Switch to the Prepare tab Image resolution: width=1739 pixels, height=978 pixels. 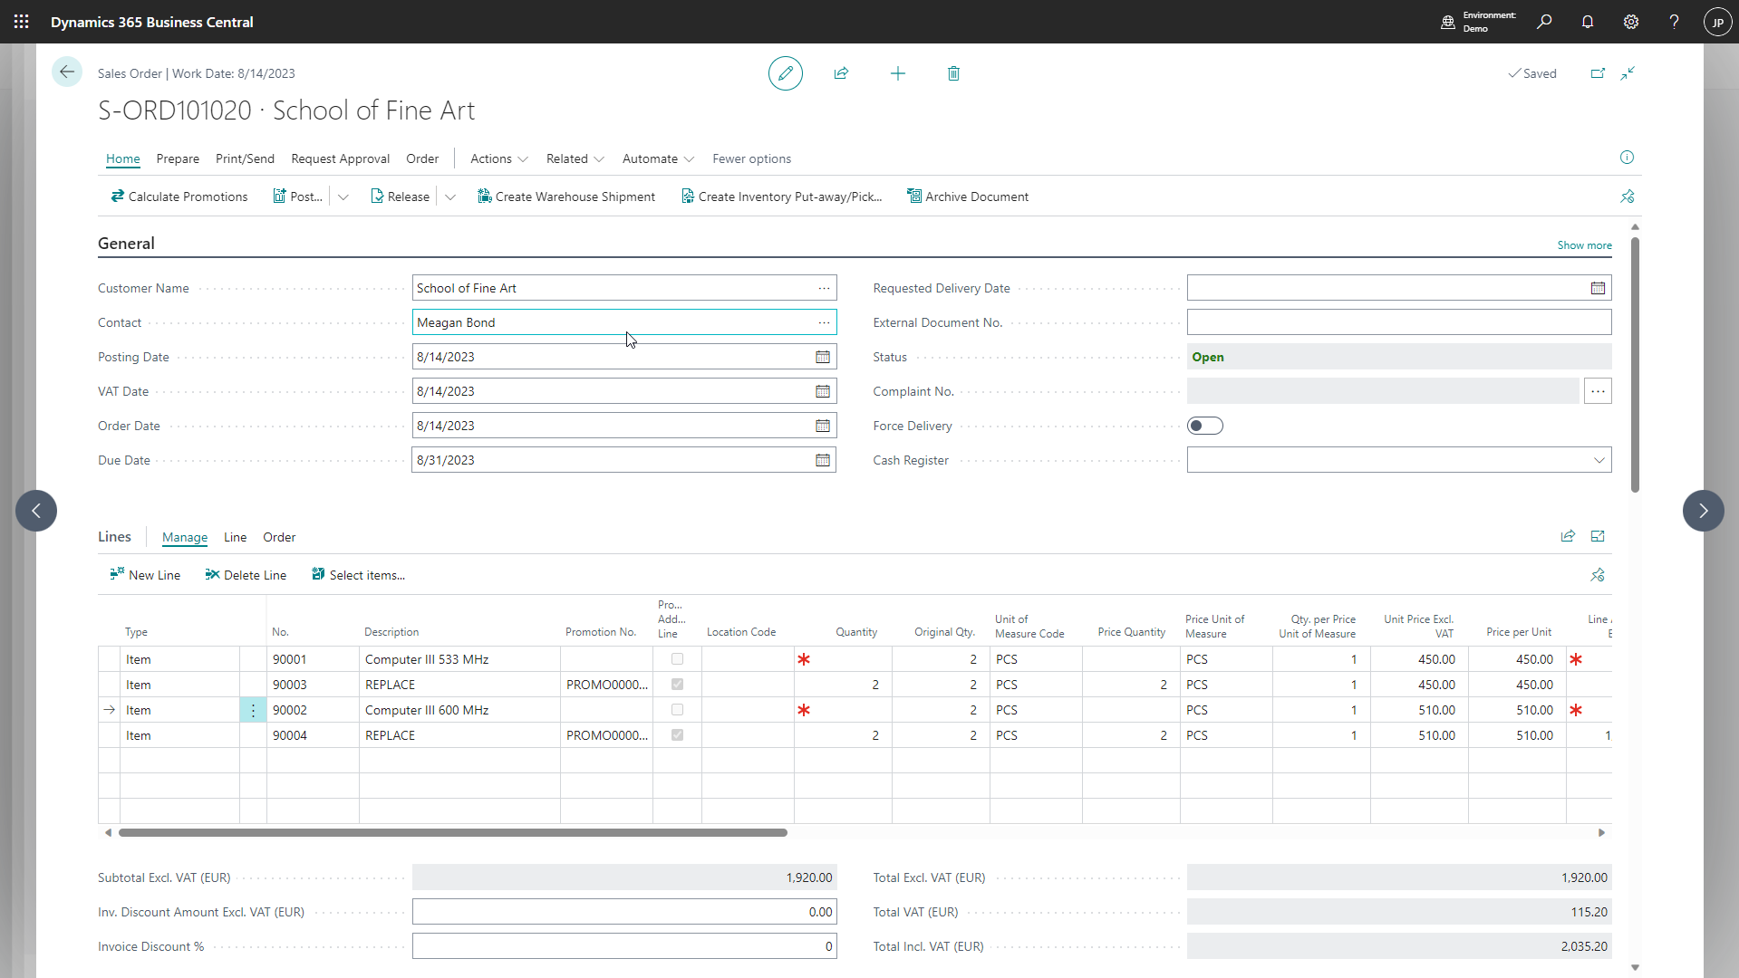pos(178,158)
